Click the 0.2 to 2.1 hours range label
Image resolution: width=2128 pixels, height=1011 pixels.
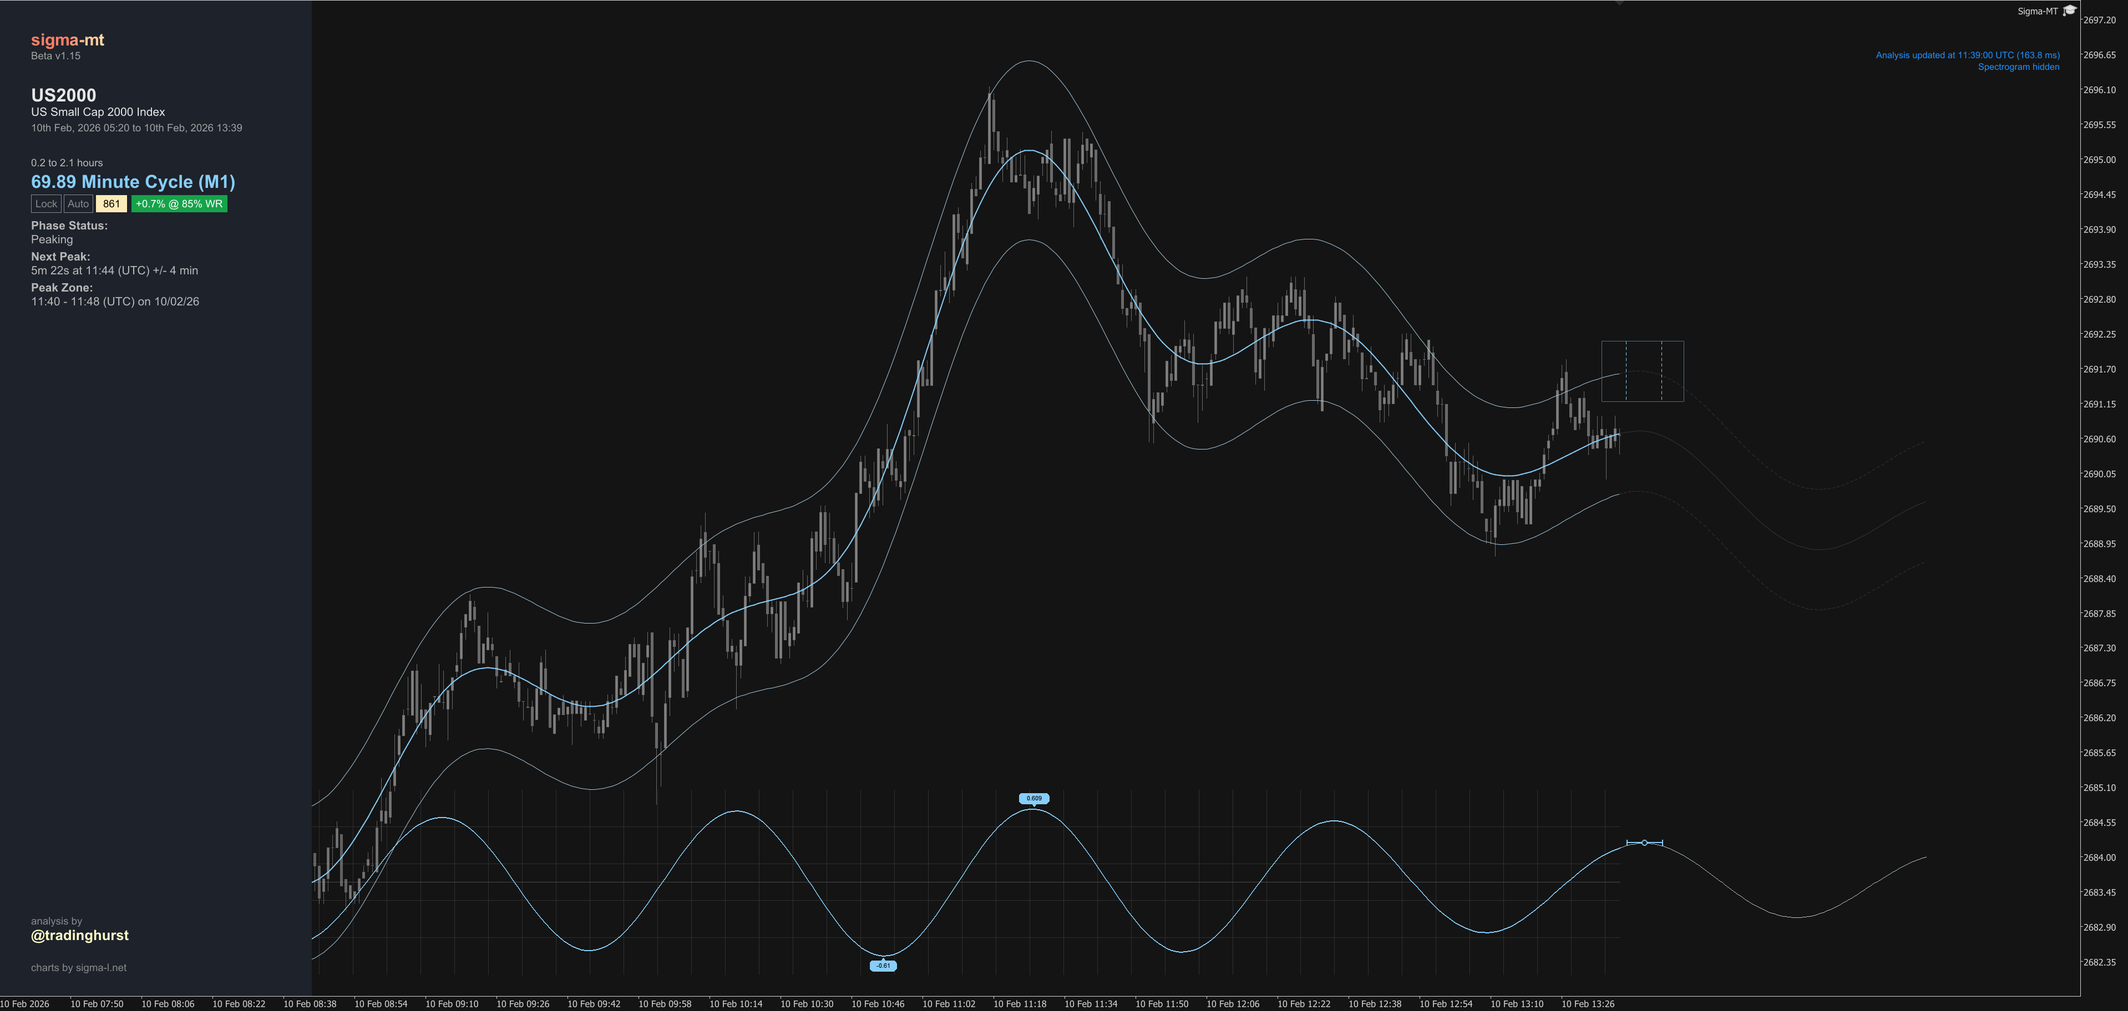(67, 162)
